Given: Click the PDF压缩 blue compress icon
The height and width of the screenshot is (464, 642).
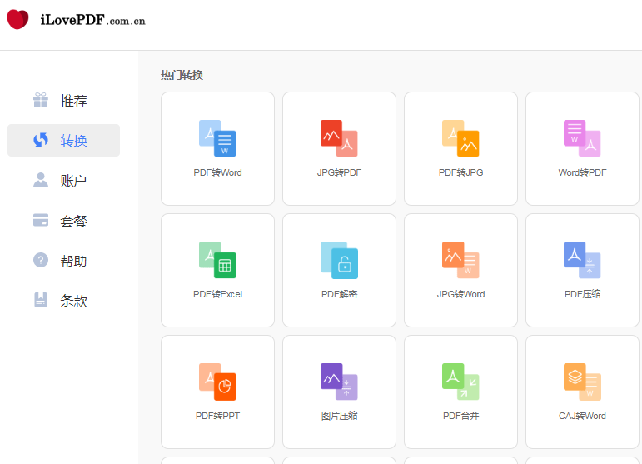Looking at the screenshot, I should click(x=582, y=260).
